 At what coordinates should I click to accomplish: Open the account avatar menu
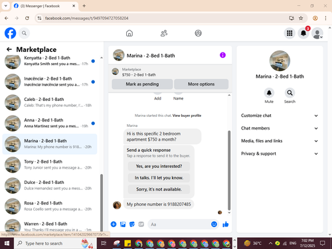317,33
